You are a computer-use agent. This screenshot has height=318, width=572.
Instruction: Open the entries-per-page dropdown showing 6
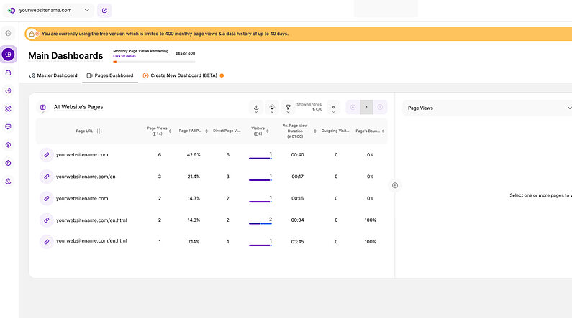[334, 108]
